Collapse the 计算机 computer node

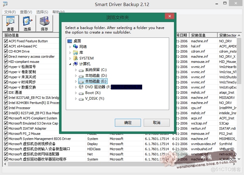[70, 64]
